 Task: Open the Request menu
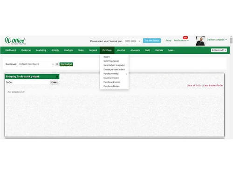pyautogui.click(x=93, y=50)
